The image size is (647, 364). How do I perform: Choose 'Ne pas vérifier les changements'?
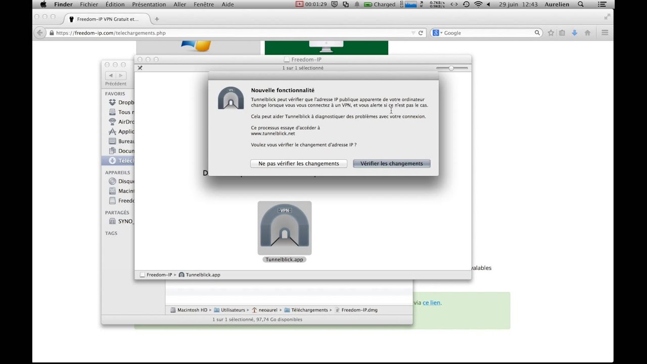click(x=299, y=163)
